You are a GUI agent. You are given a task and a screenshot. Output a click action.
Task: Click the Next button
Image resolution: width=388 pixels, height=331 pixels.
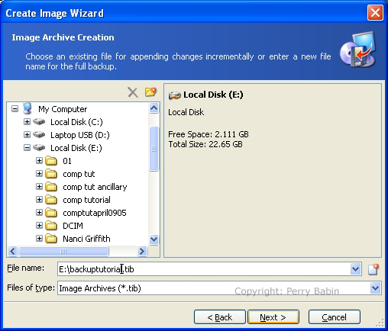pos(273,317)
